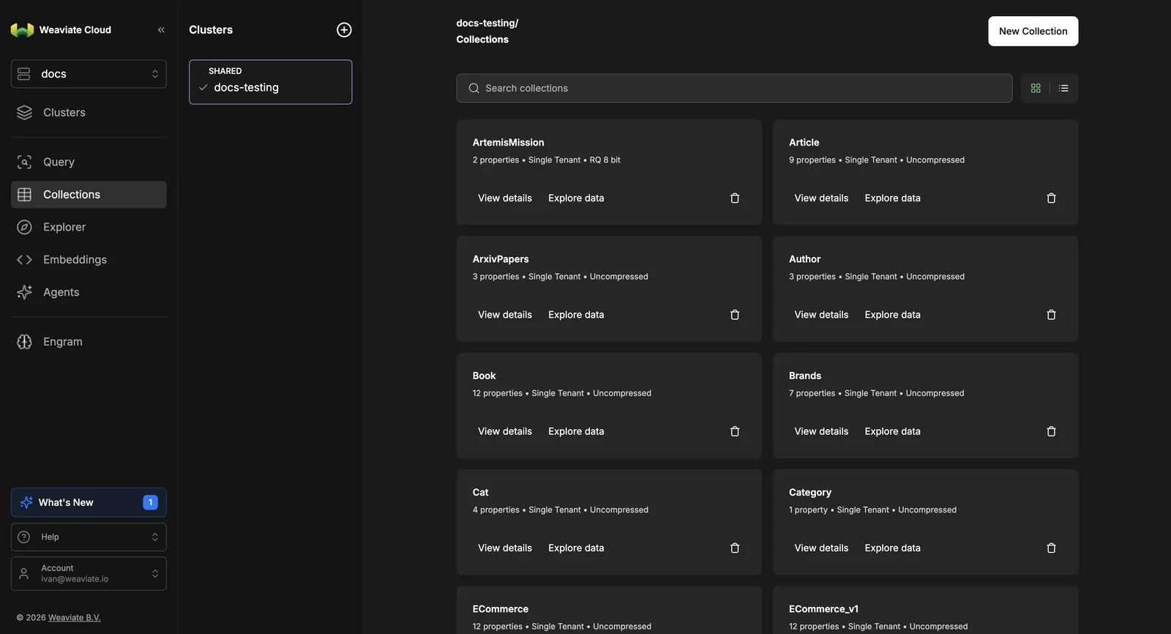The height and width of the screenshot is (634, 1171).
Task: Switch to list view layout
Action: pos(1063,89)
